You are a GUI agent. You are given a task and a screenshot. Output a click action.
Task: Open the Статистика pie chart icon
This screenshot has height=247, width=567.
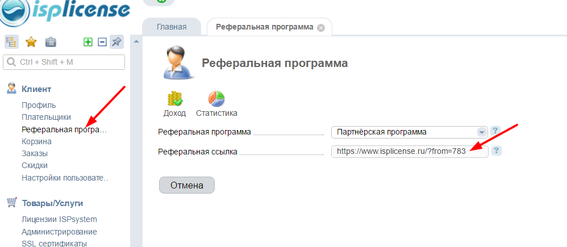click(x=216, y=99)
